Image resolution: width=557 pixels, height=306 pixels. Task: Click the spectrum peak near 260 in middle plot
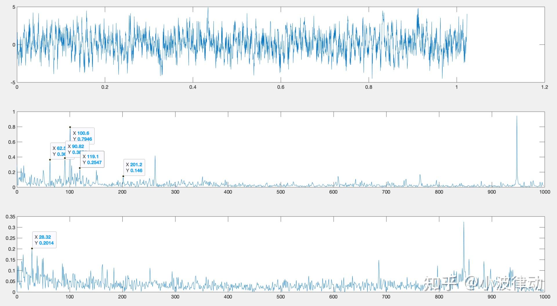click(x=155, y=156)
